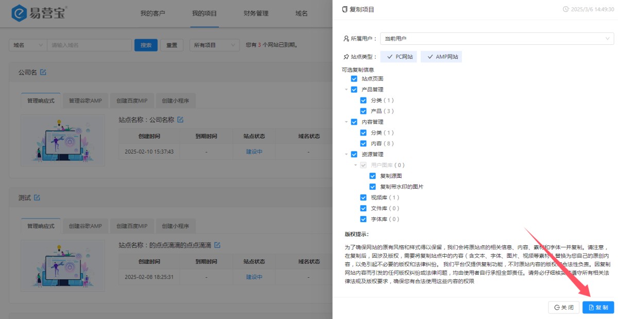Toggle the AMP网站 site type option

click(441, 57)
